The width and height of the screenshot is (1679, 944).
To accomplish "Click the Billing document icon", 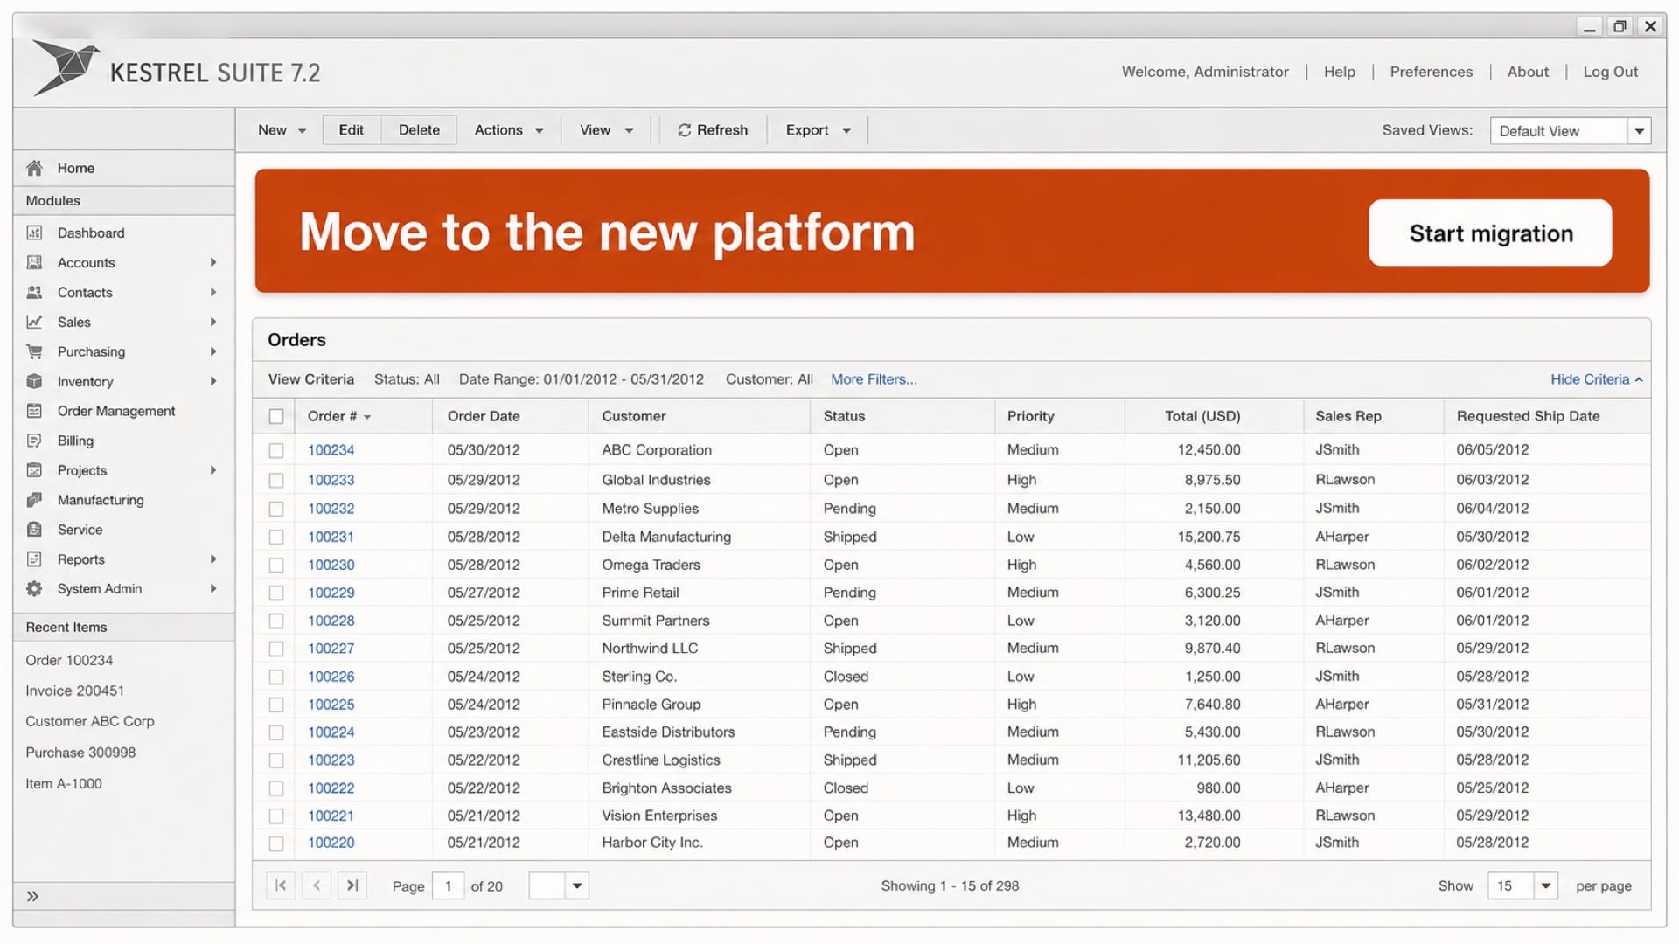I will click(x=34, y=441).
